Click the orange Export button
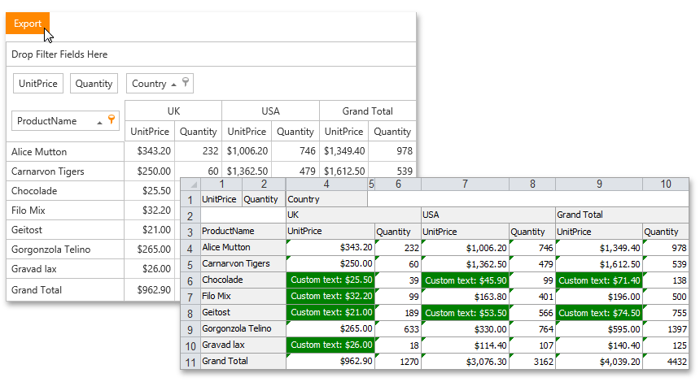This screenshot has height=382, width=700. [27, 24]
